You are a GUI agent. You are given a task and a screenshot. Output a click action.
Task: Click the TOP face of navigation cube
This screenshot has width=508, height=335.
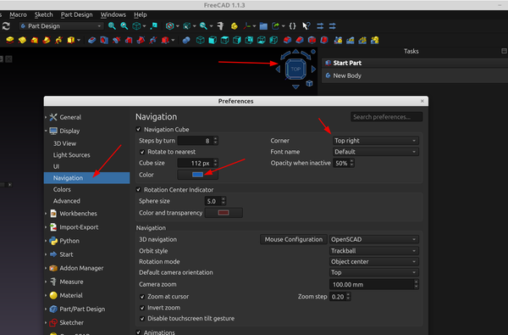pyautogui.click(x=295, y=70)
